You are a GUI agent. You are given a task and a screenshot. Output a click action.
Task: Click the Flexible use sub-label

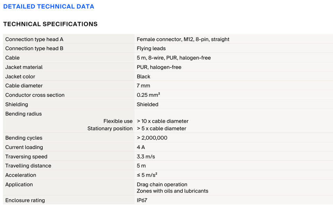[x=118, y=121]
